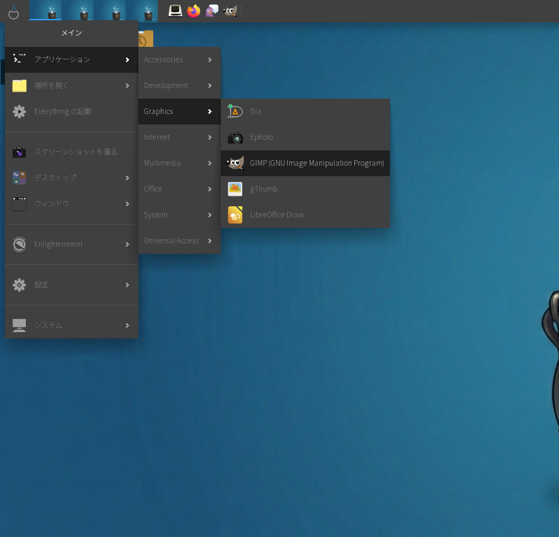The image size is (559, 537).
Task: Open the Internet submenu
Action: (x=180, y=137)
